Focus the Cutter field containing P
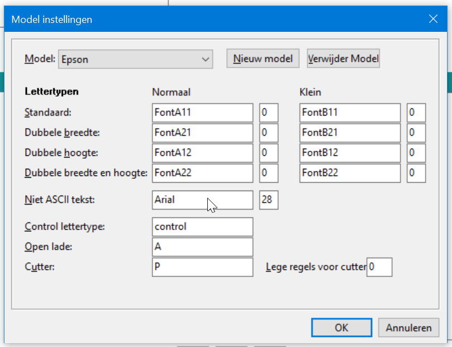The image size is (452, 347). pyautogui.click(x=203, y=267)
